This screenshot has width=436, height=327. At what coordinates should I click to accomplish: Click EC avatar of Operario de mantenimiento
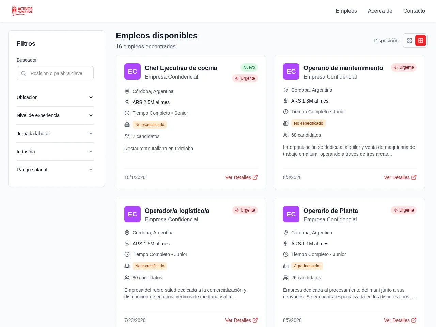pyautogui.click(x=291, y=72)
